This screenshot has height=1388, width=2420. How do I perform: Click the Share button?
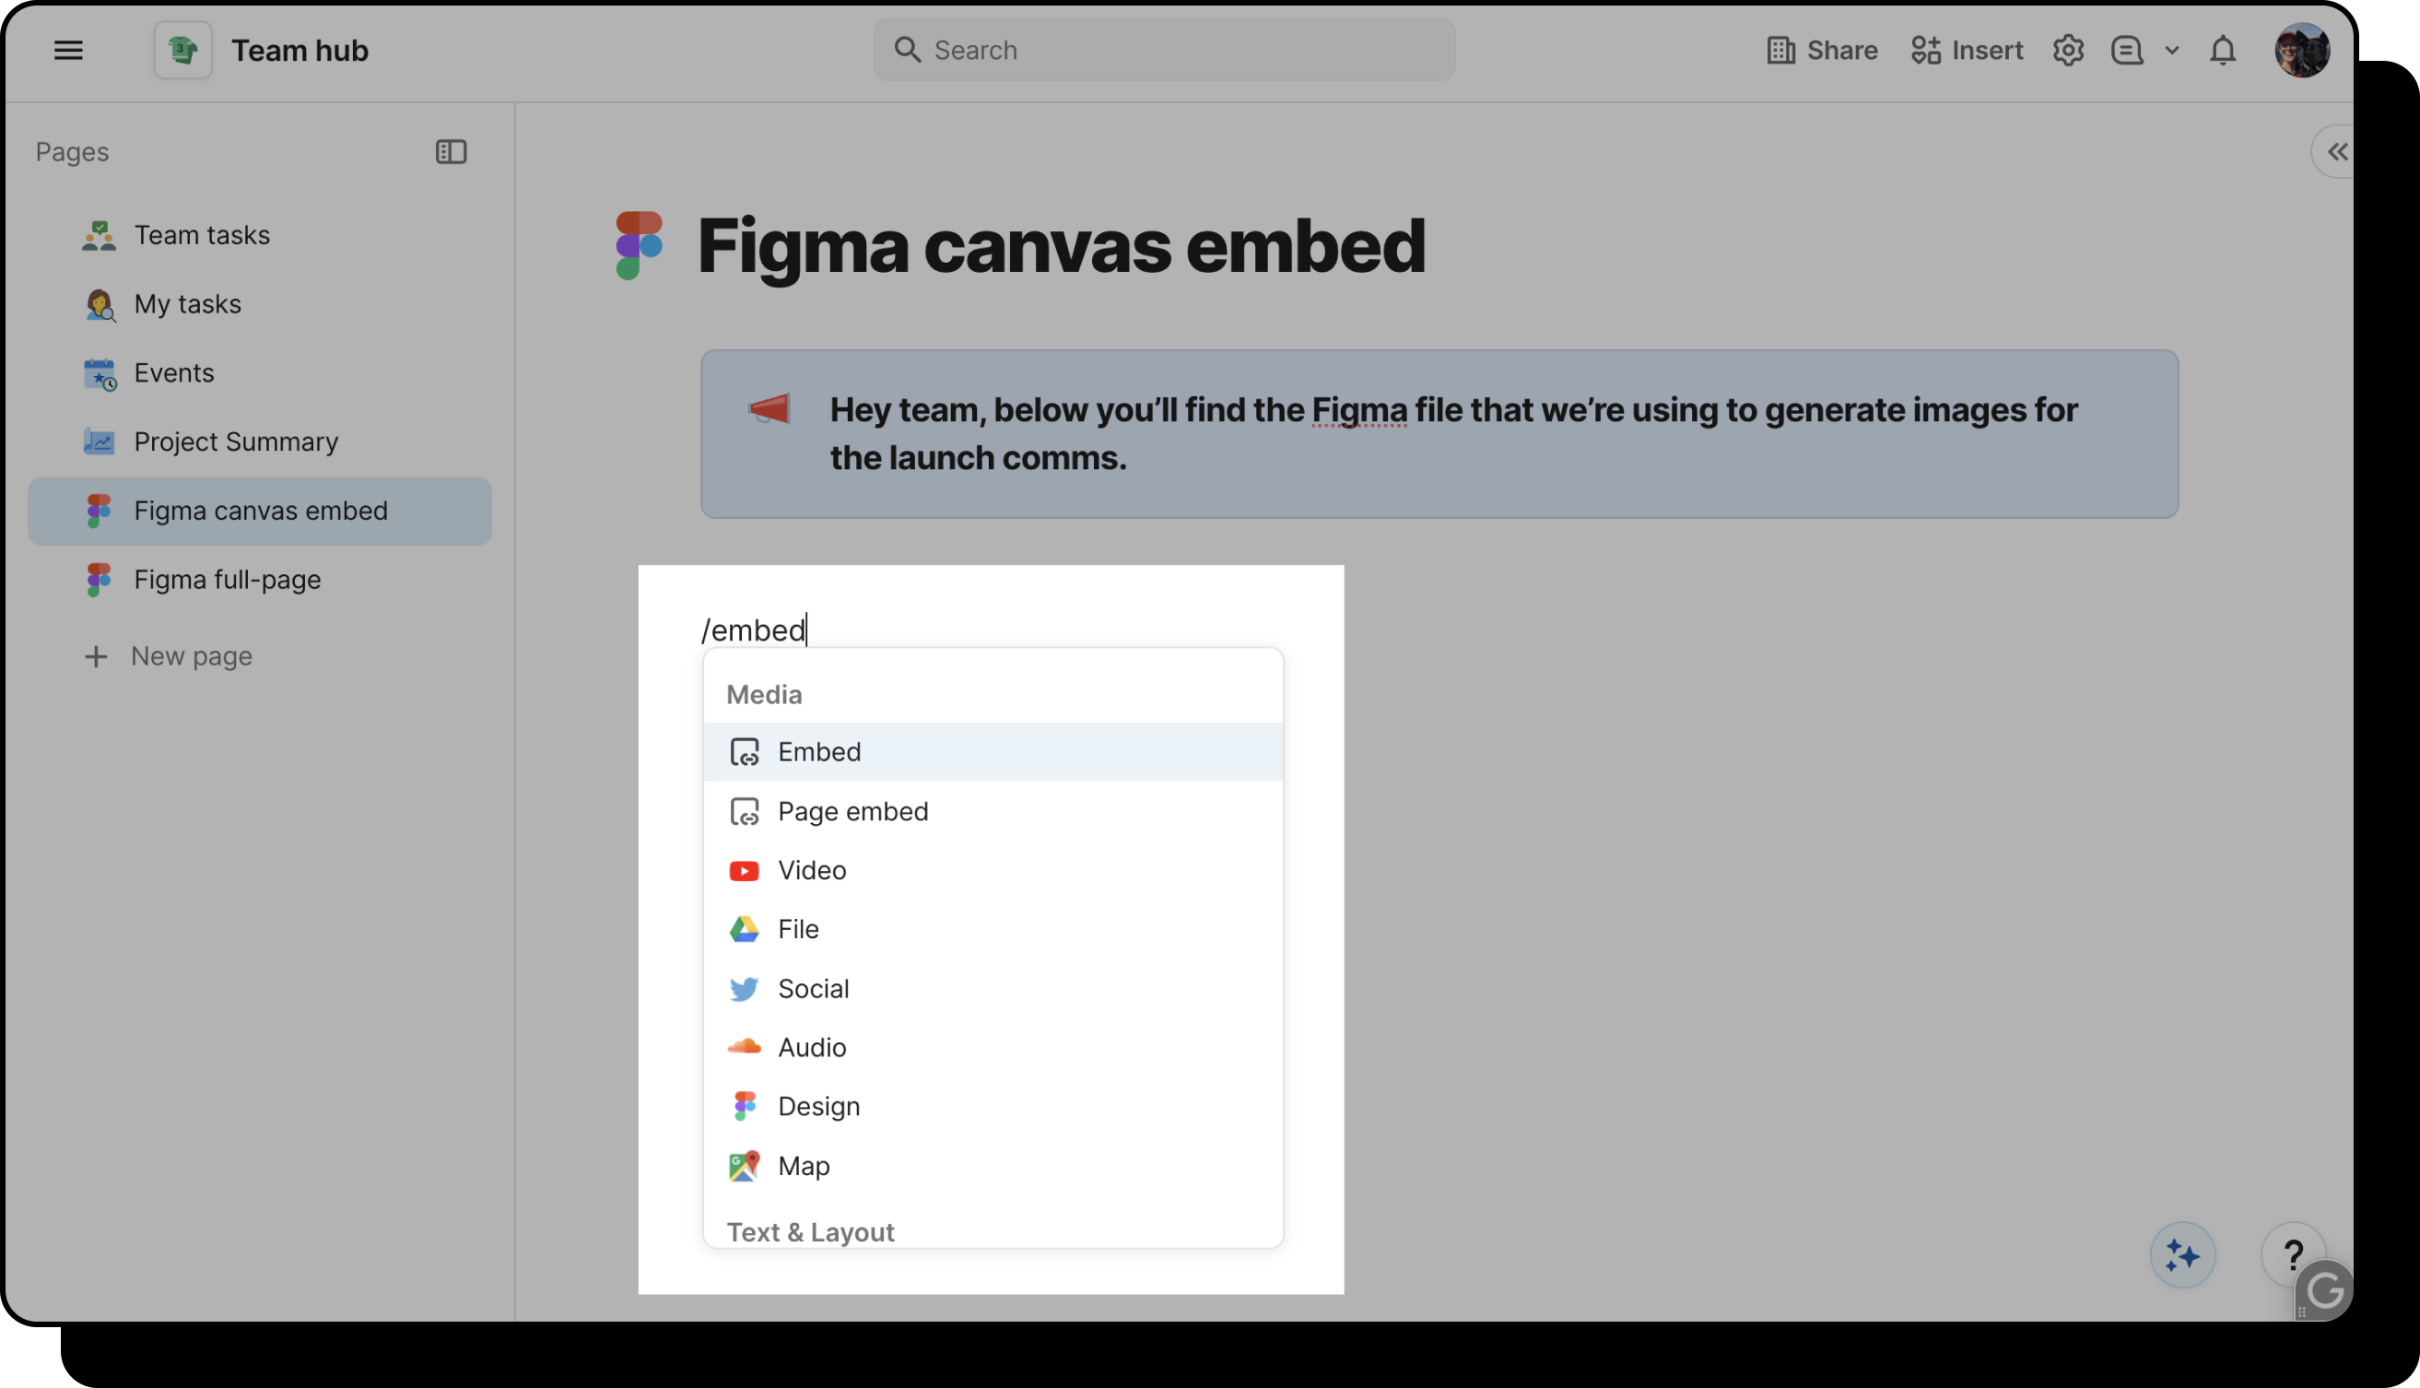[x=1821, y=50]
